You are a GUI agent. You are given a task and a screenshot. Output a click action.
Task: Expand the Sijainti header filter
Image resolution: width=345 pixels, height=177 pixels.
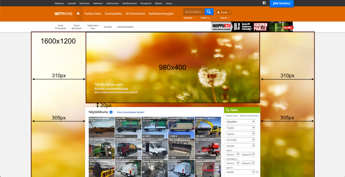pyautogui.click(x=225, y=18)
